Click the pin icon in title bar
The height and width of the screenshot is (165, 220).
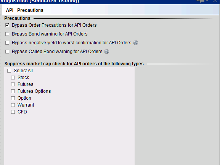[201, 1]
